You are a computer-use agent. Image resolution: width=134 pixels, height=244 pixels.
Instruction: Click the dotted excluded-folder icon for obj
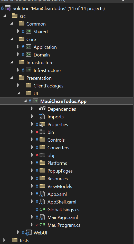pyautogui.click(x=42, y=155)
